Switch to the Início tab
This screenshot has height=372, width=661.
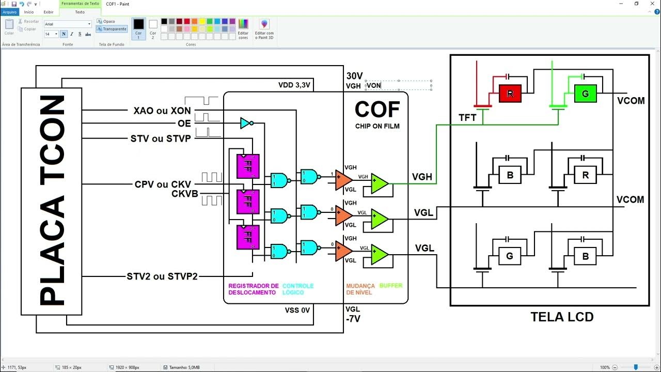(x=29, y=12)
